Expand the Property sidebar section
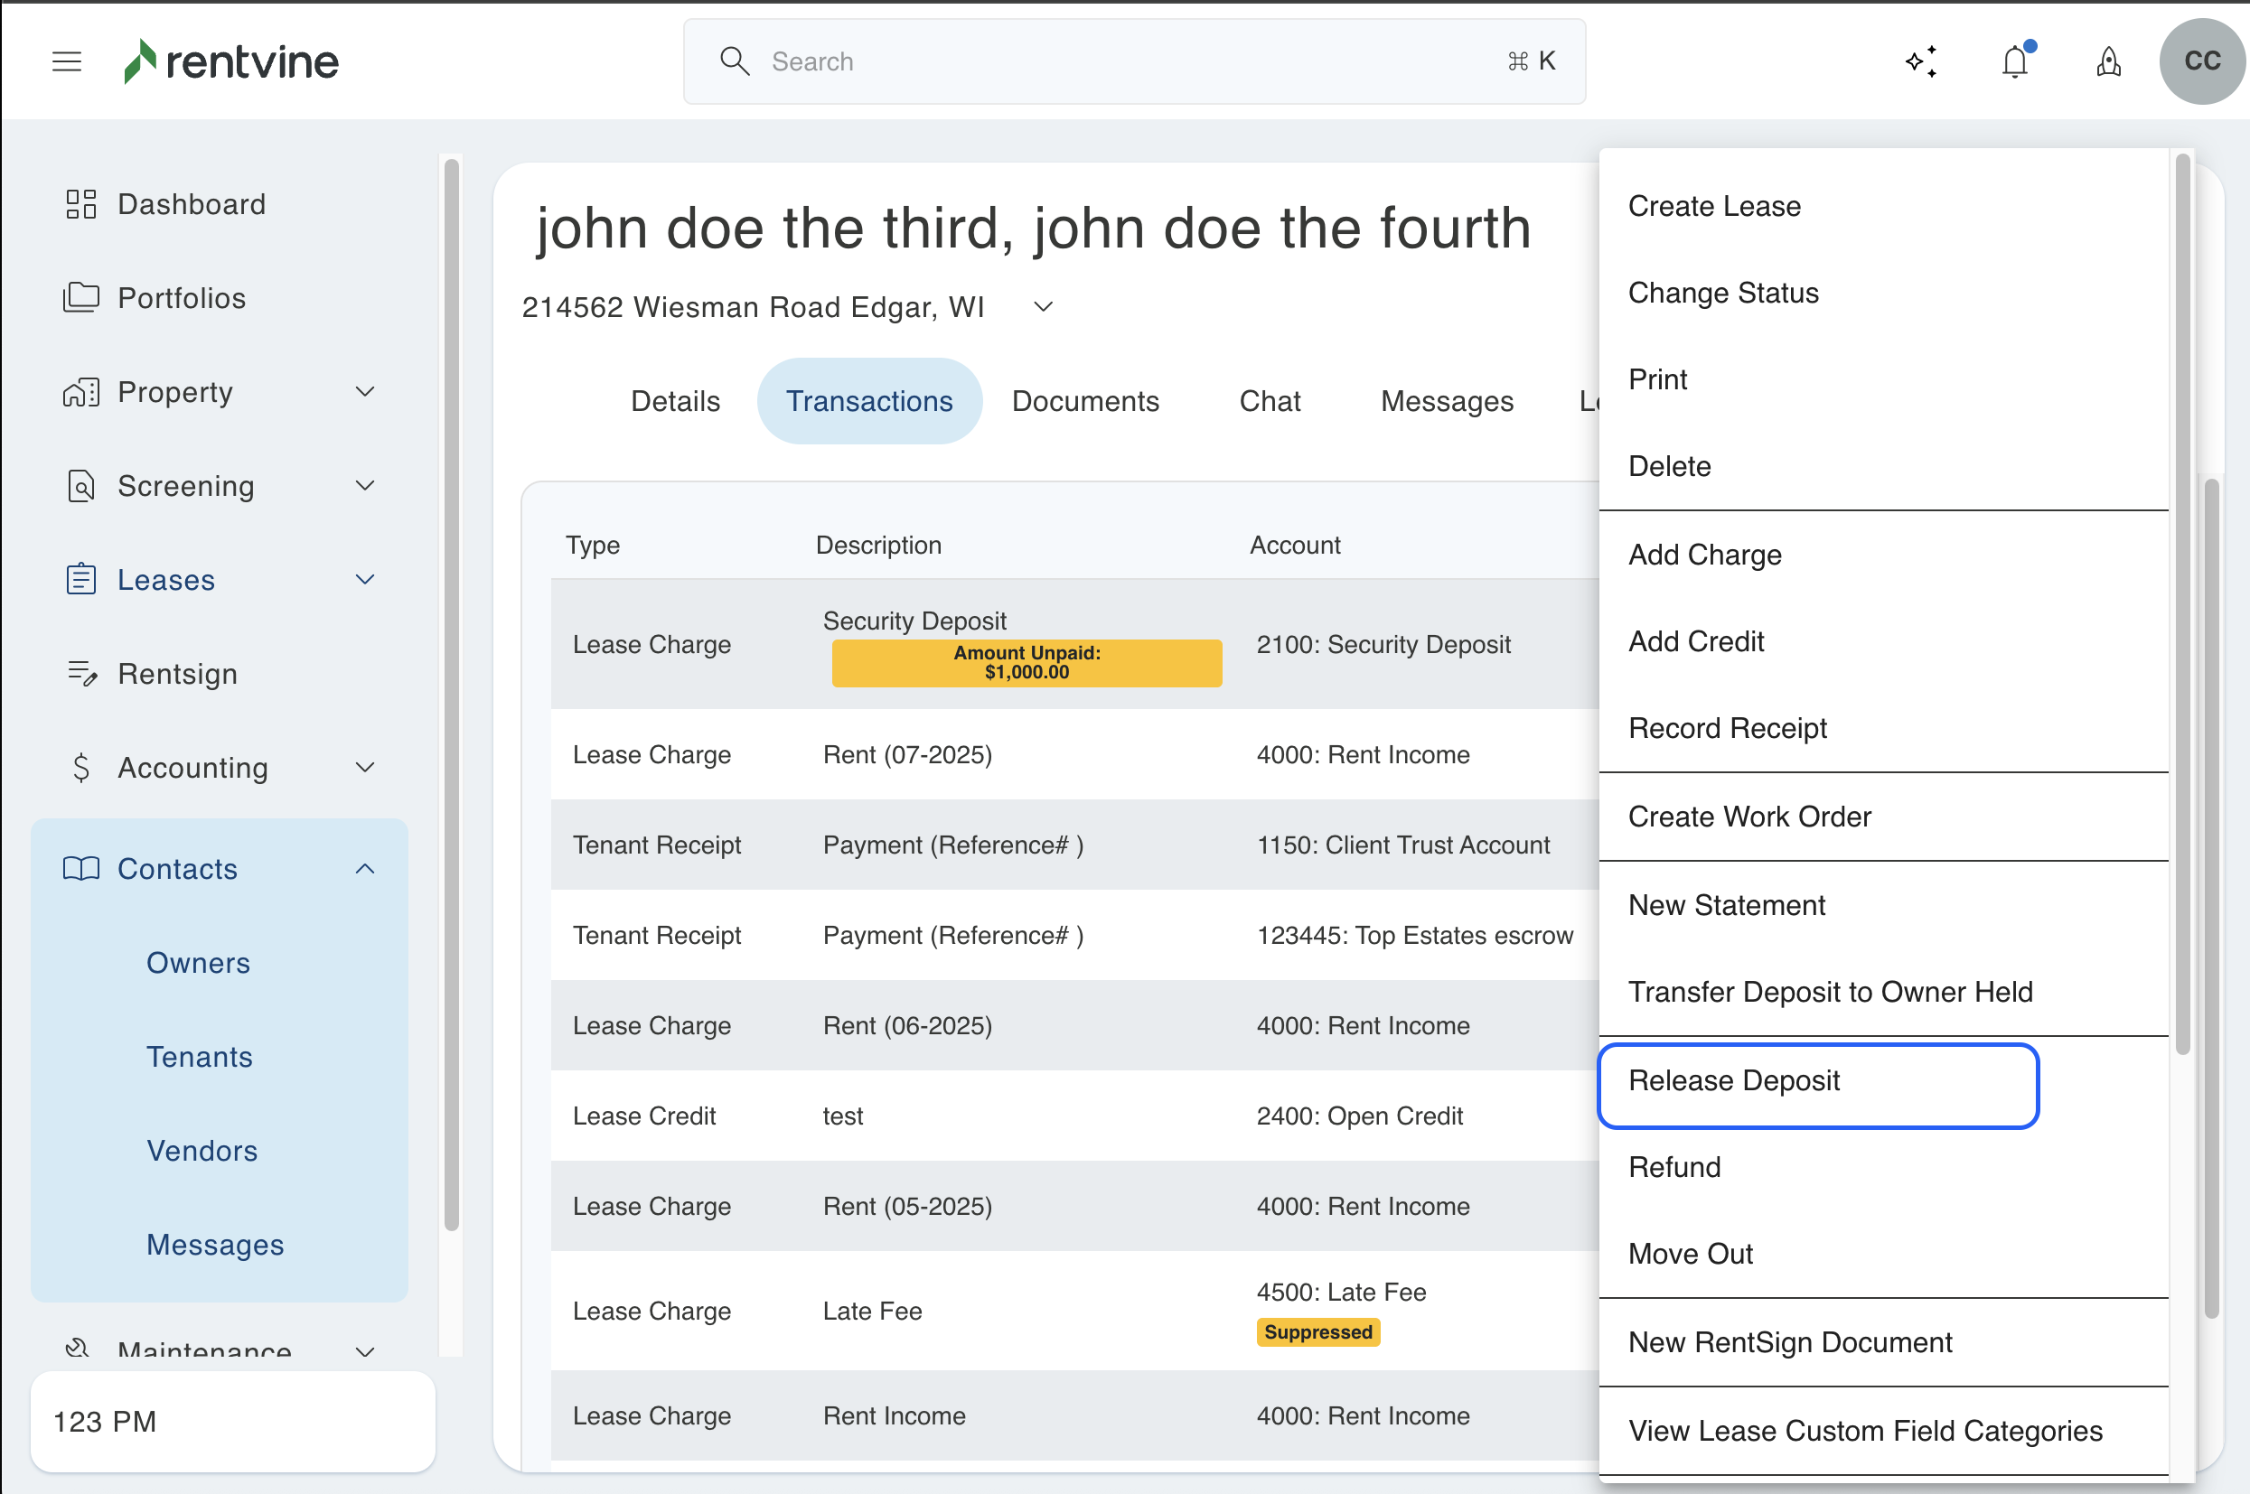Screen dimensions: 2250x1494 coord(365,392)
